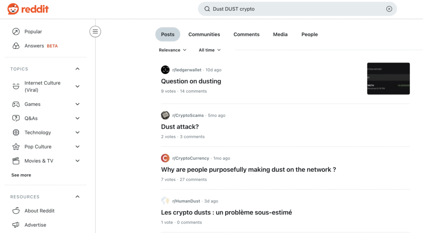The height and width of the screenshot is (233, 423).
Task: Click See more under topics
Action: (21, 175)
